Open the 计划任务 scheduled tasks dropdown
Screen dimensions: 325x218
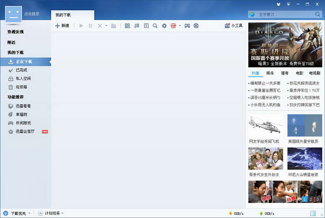point(51,214)
